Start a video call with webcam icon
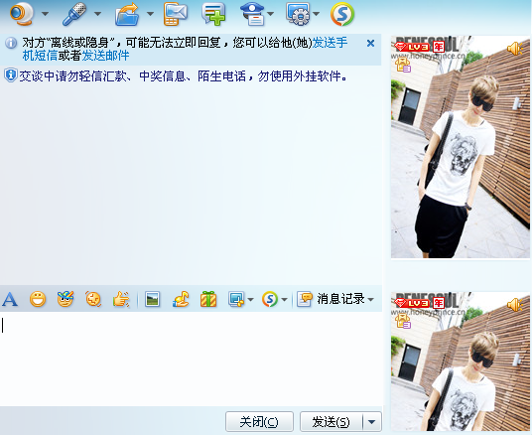This screenshot has width=532, height=435. (x=22, y=14)
